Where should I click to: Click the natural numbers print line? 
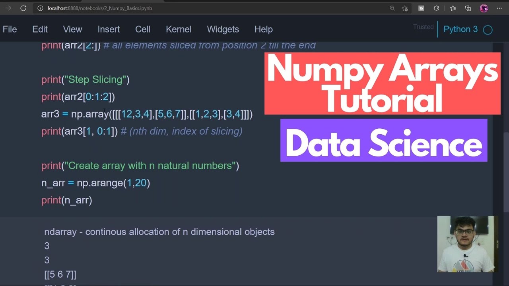tap(140, 166)
